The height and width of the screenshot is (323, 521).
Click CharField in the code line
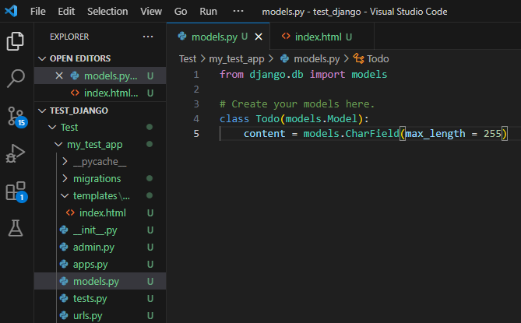click(x=371, y=133)
